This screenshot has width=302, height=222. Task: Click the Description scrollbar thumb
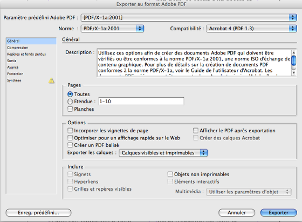click(x=294, y=60)
